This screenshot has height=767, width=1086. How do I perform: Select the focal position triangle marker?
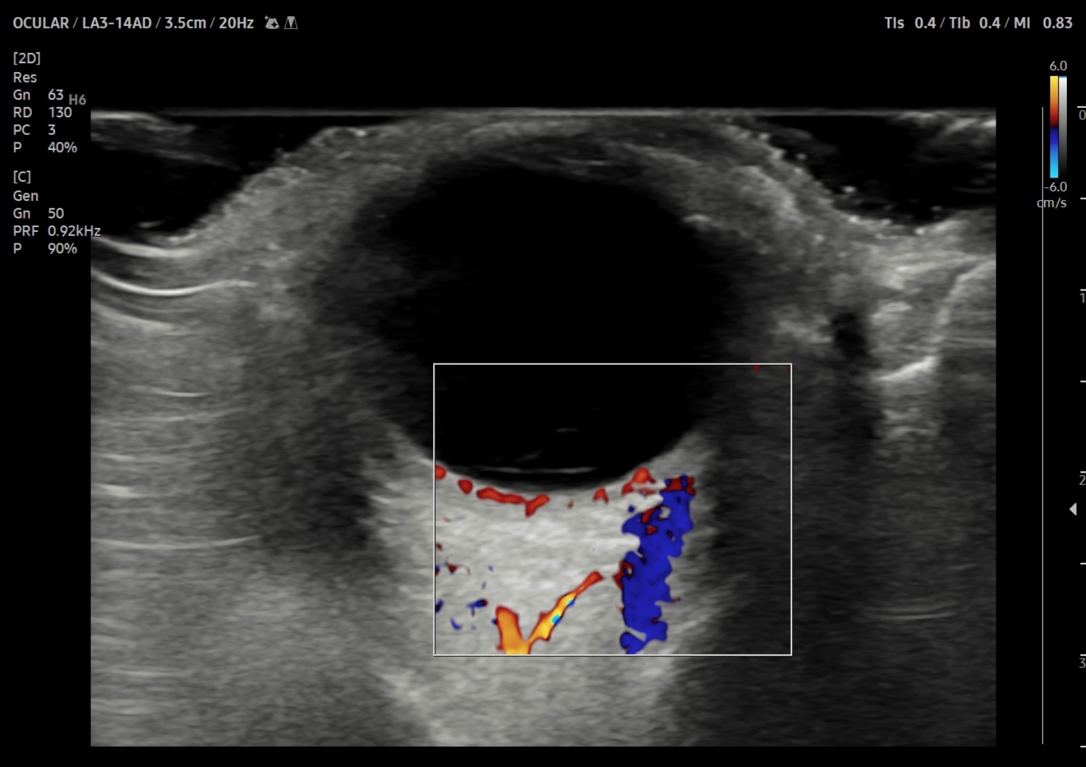1072,509
